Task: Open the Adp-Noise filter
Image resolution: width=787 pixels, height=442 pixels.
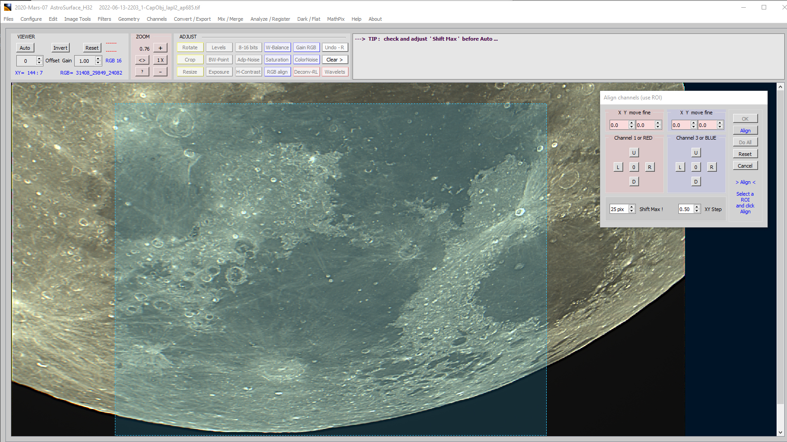Action: [248, 60]
